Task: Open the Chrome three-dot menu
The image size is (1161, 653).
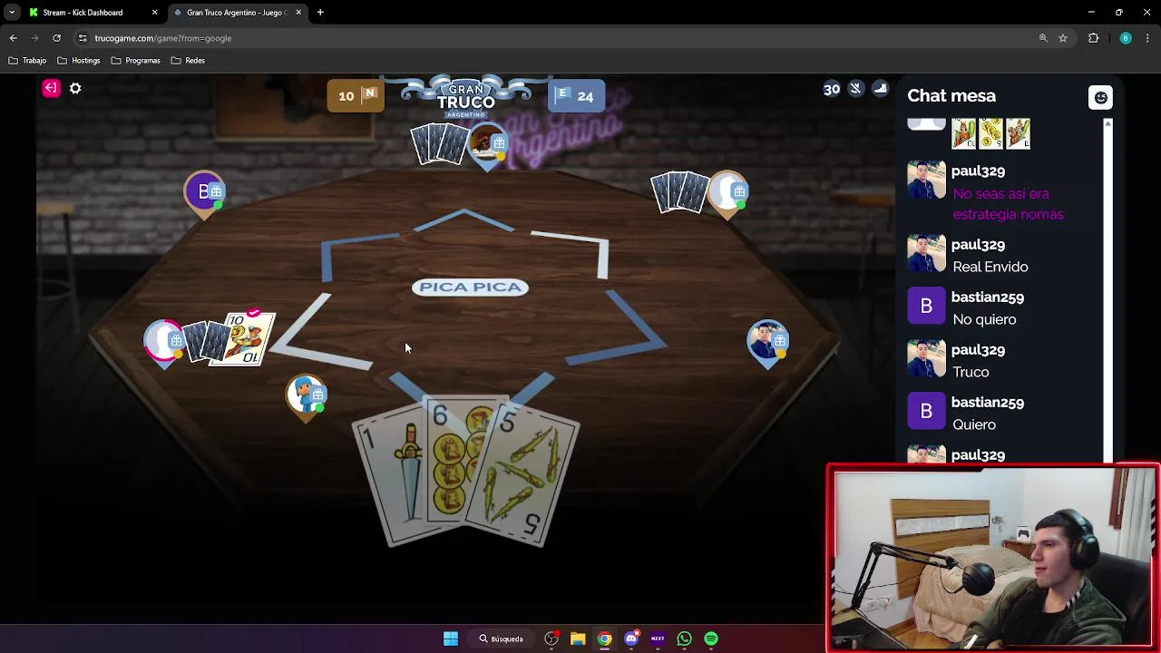Action: [x=1147, y=38]
